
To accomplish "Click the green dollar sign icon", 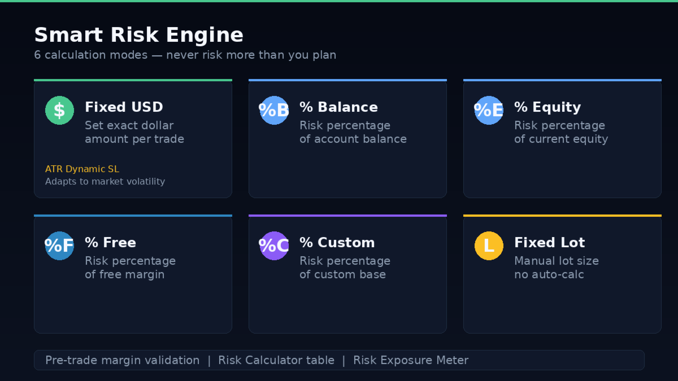I will pyautogui.click(x=59, y=110).
